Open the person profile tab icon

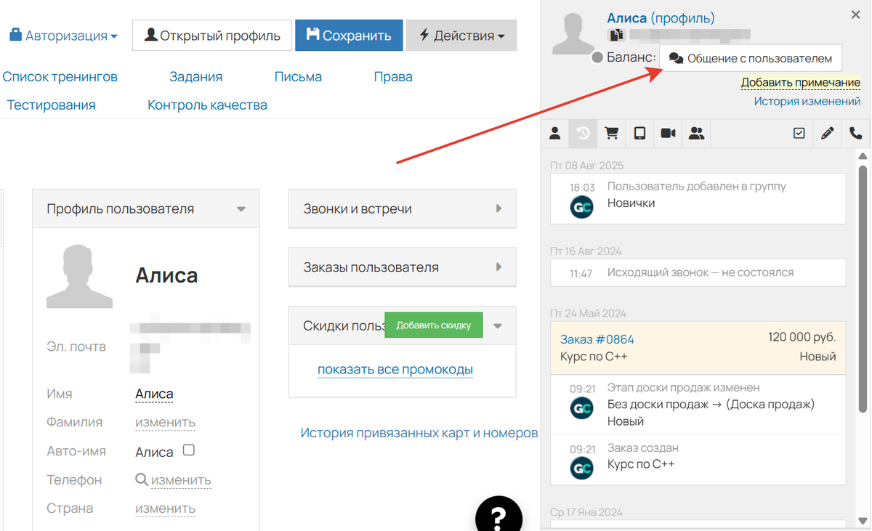[554, 134]
